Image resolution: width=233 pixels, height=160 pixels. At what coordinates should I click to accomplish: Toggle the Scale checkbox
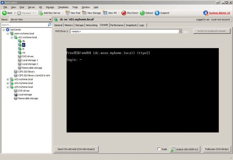[159, 149]
